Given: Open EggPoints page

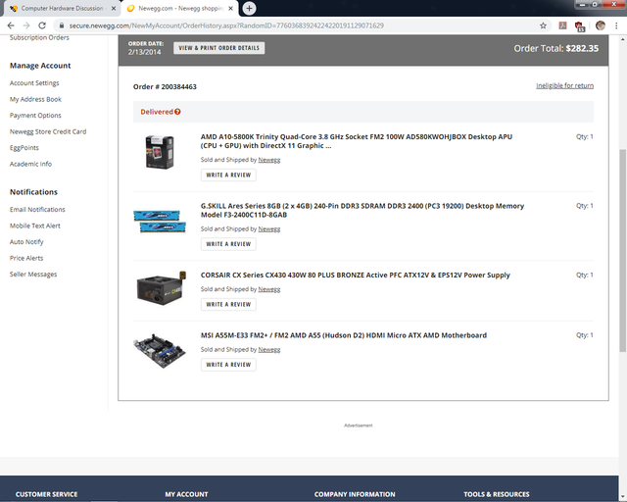Looking at the screenshot, I should click(x=24, y=148).
